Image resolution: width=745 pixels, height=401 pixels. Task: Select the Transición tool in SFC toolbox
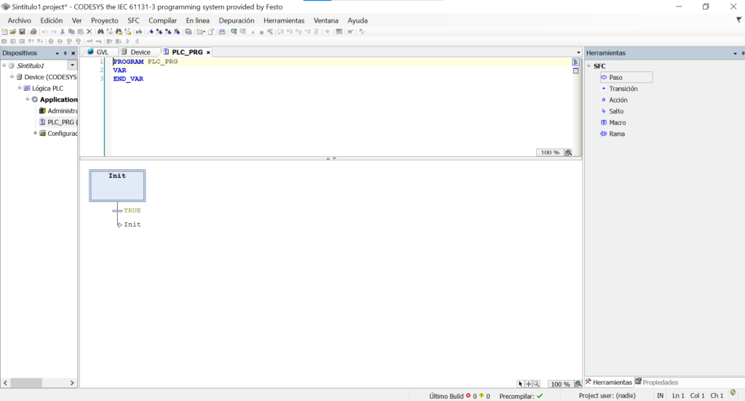(623, 89)
